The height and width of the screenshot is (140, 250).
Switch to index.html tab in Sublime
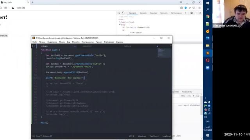click(87, 46)
